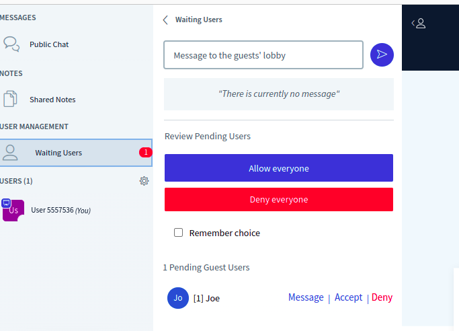Click the Waiting Users panel title
Viewport: 459px width, 331px height.
pyautogui.click(x=199, y=20)
